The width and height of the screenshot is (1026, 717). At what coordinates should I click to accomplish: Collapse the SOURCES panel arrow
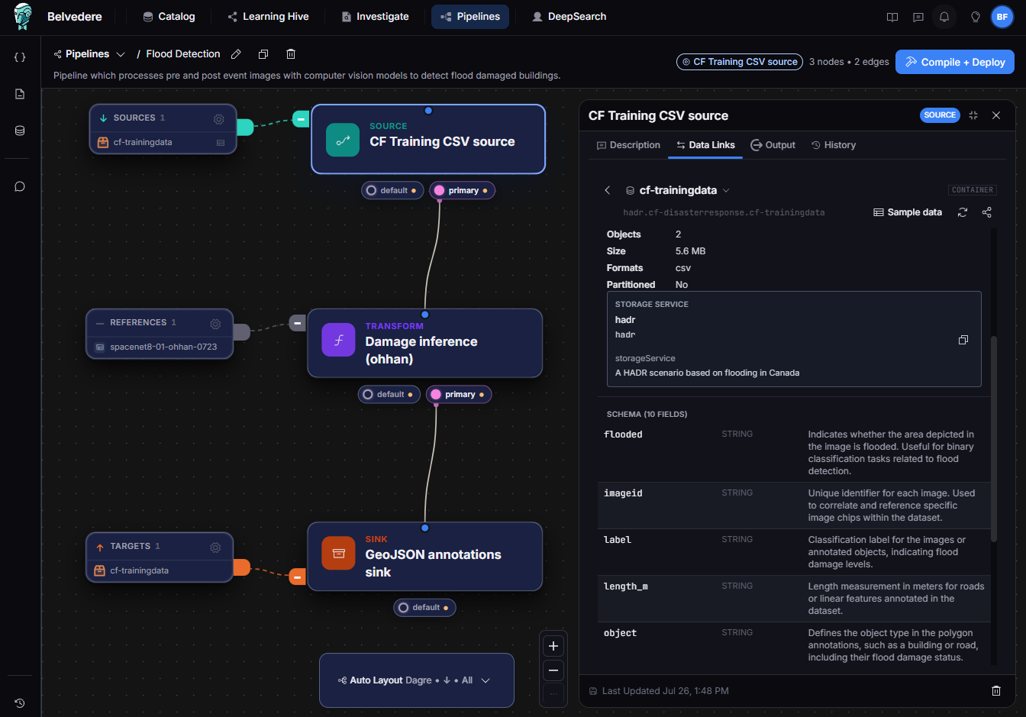(x=104, y=118)
